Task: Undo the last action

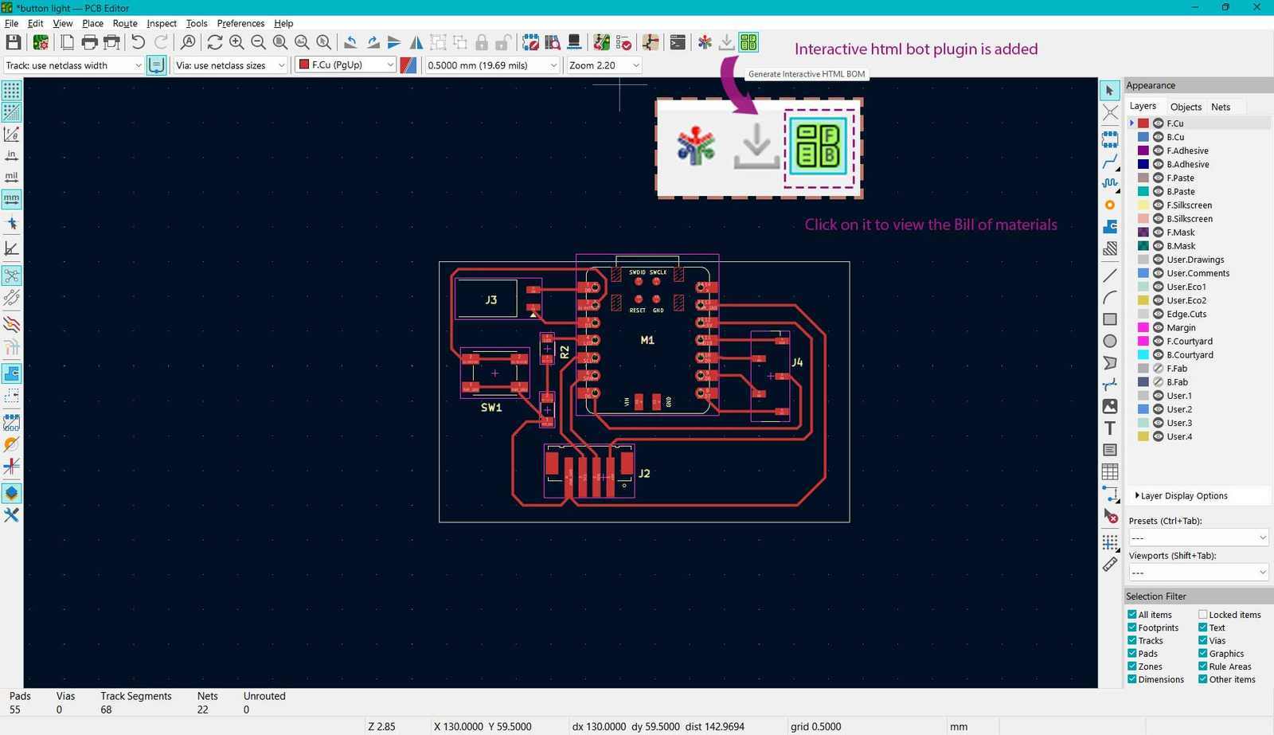Action: pos(136,42)
